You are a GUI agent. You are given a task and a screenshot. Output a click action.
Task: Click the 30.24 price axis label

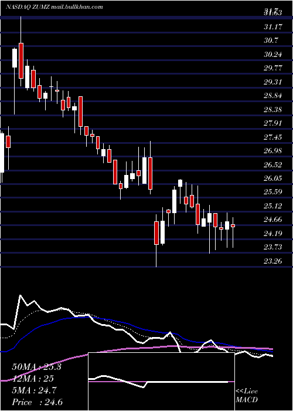[x=273, y=55]
